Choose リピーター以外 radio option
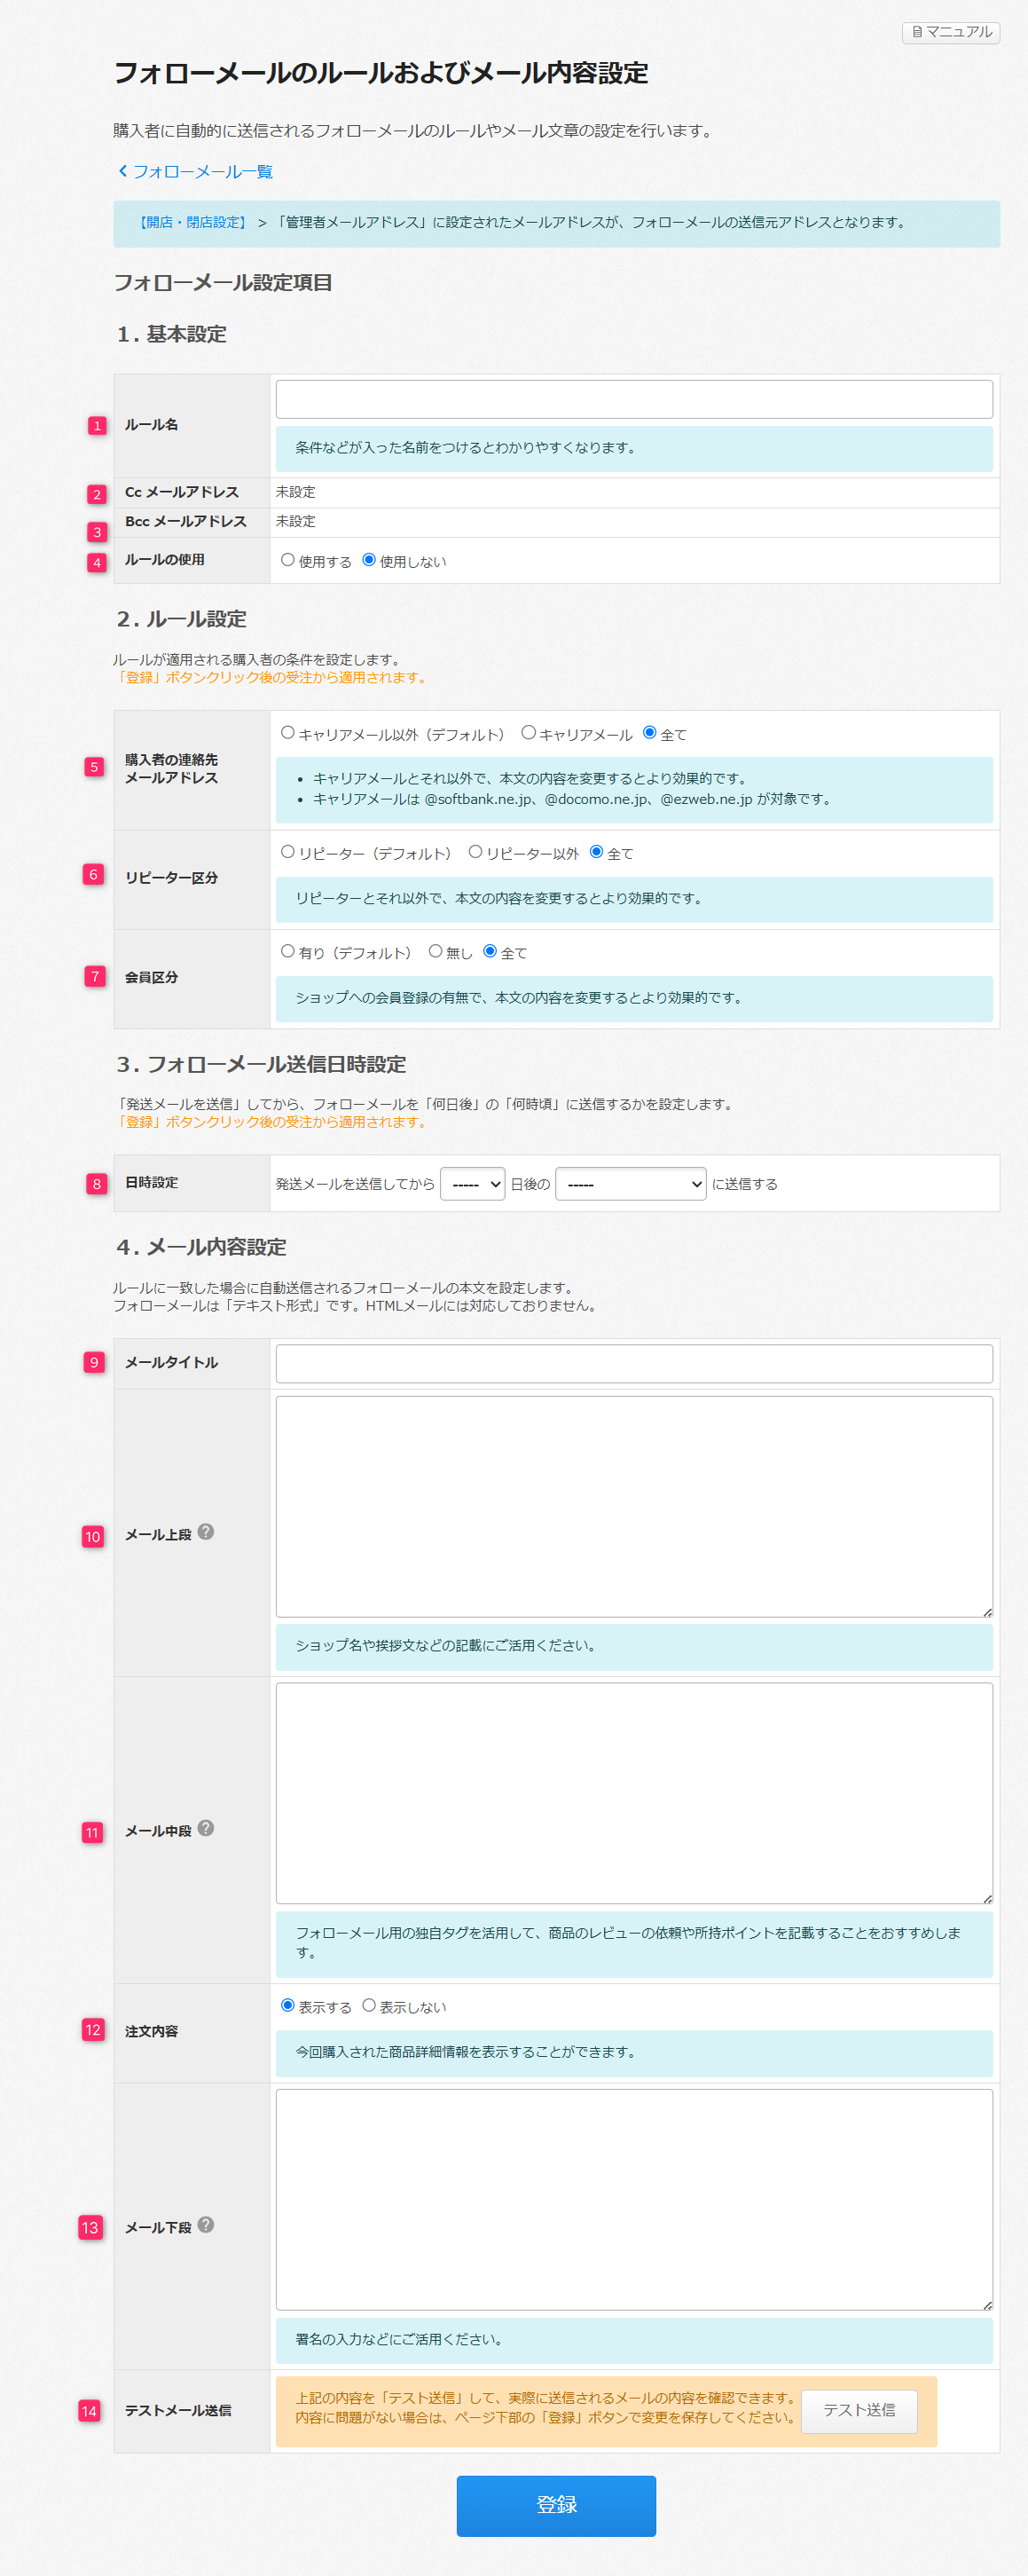Screen dimensions: 1028x2576 click(x=475, y=852)
